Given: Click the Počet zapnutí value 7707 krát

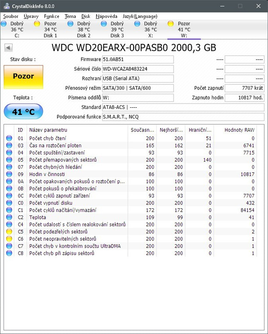Looking at the screenshot, I should coord(244,88).
